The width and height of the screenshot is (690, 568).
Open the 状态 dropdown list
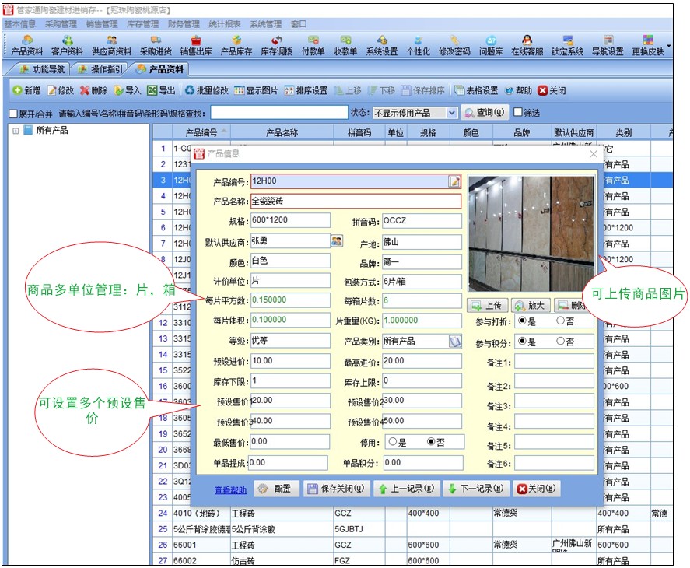point(452,113)
